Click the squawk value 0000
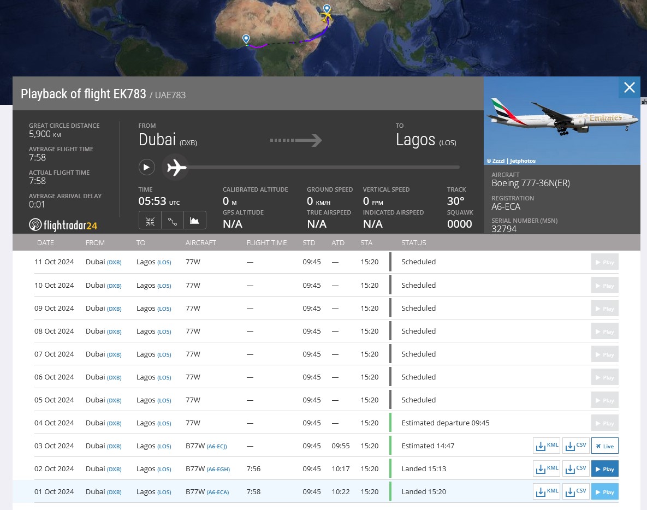647x510 pixels. coord(459,224)
